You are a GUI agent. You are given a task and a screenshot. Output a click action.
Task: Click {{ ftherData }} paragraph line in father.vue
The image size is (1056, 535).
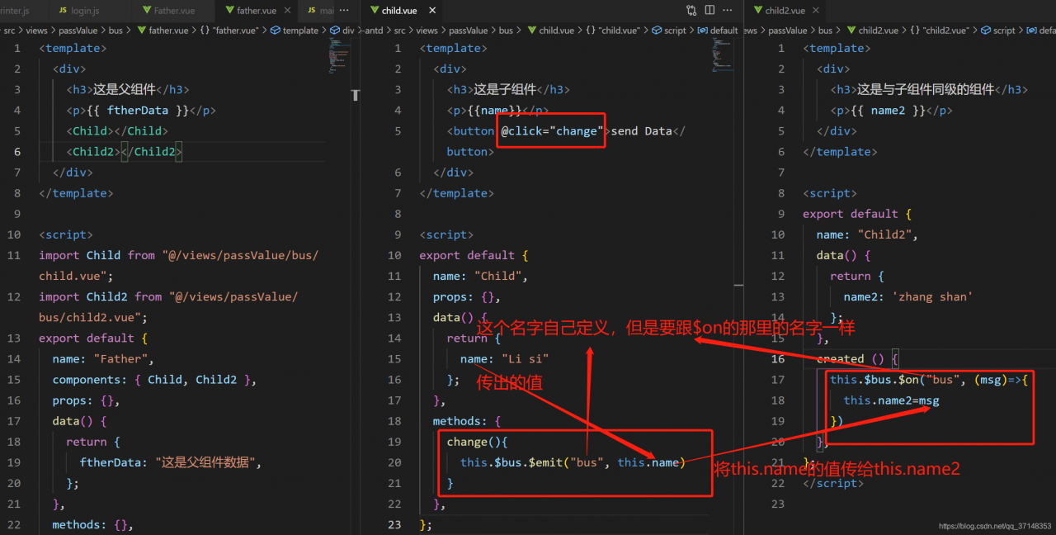[x=141, y=110]
